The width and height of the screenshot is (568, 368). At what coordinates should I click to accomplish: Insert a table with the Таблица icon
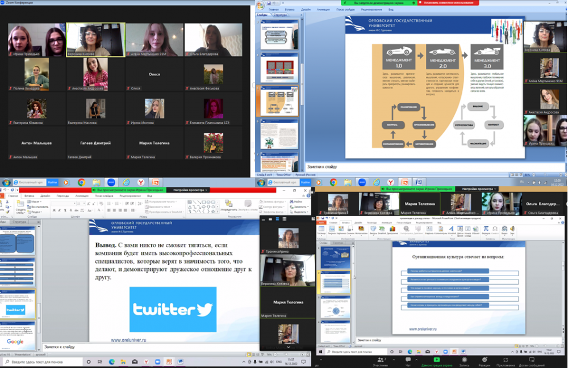(322, 230)
